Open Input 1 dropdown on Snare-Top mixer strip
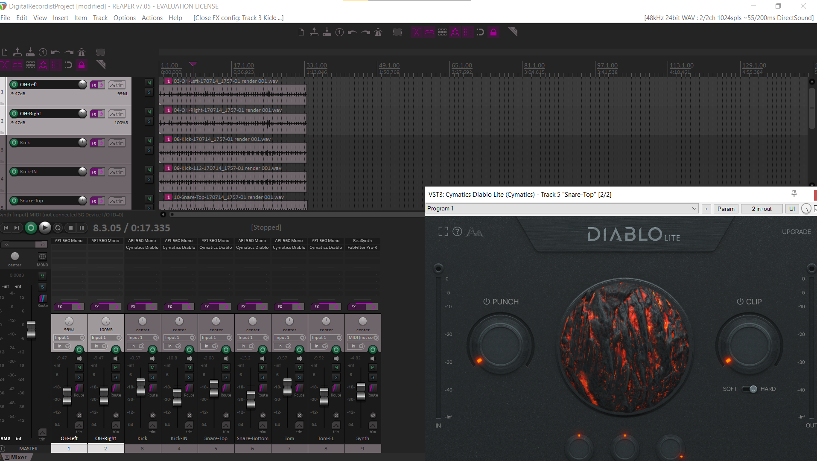Viewport: 817px width, 461px height. click(x=216, y=338)
